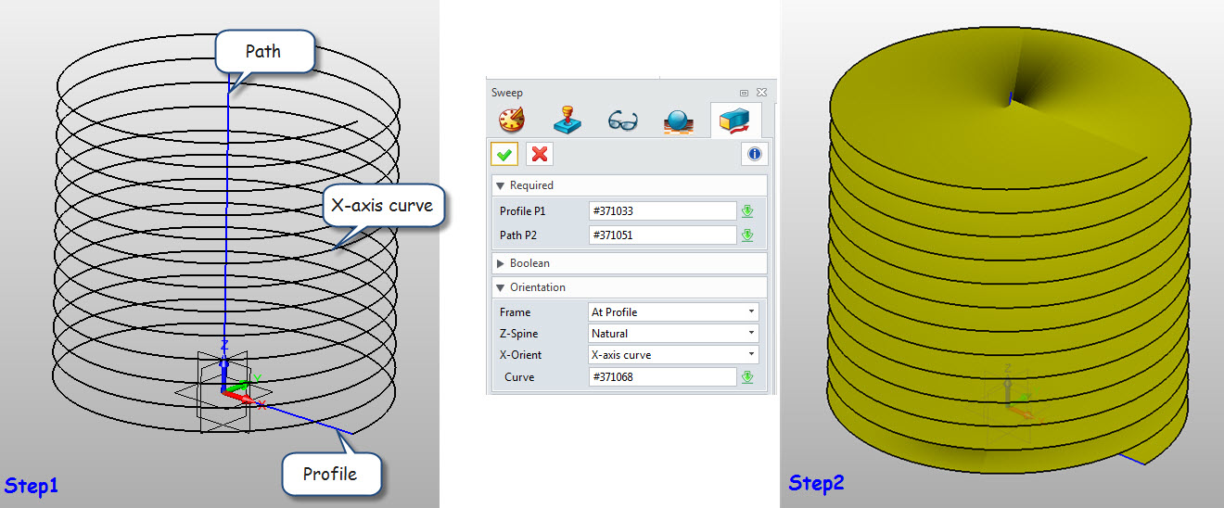Image resolution: width=1224 pixels, height=508 pixels.
Task: Collapse the Orientation section
Action: pyautogui.click(x=629, y=287)
